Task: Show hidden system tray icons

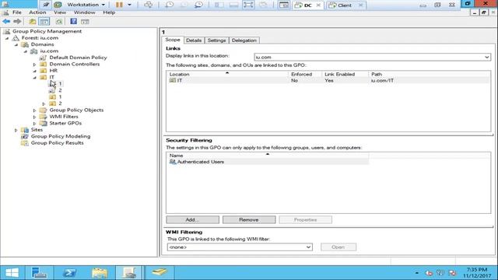Action: point(417,273)
